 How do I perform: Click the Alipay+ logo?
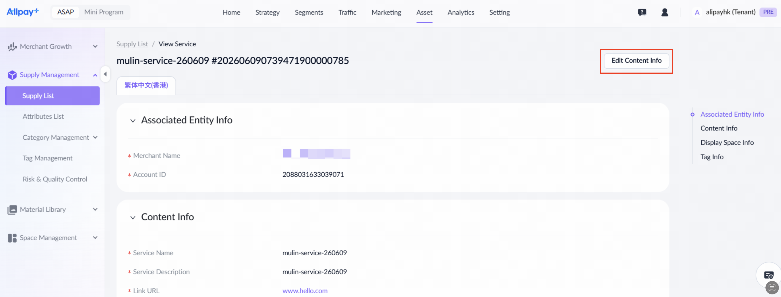click(x=23, y=12)
